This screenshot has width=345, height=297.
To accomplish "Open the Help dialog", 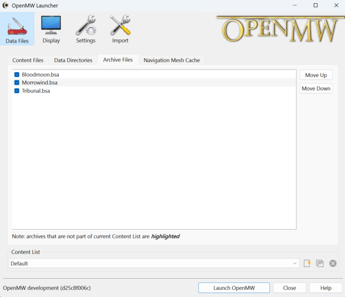I will click(x=326, y=288).
